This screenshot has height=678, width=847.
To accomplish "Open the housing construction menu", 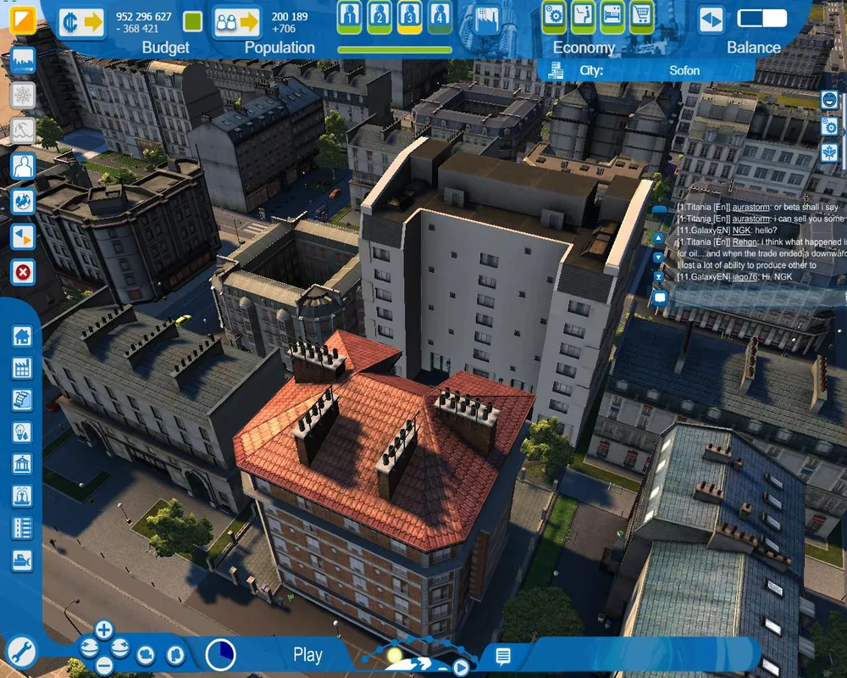I will (22, 336).
